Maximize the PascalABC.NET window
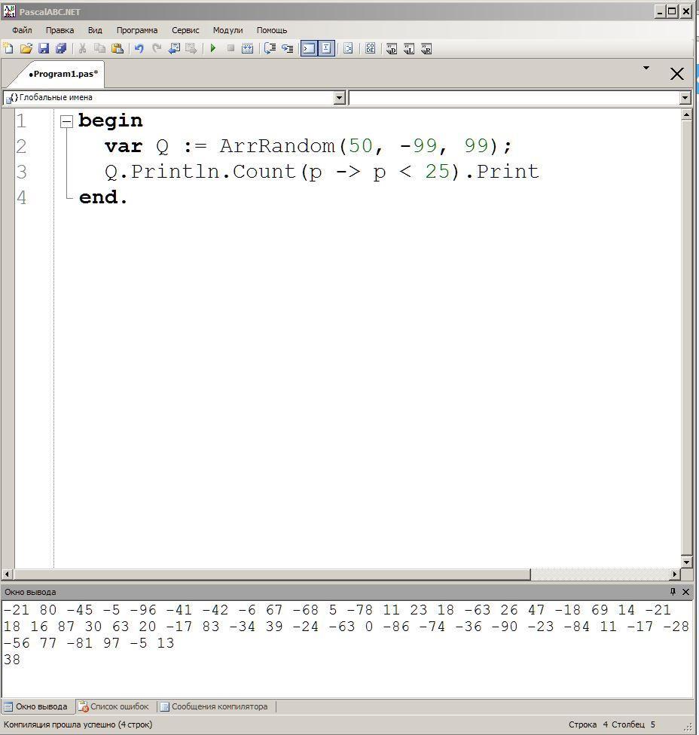The image size is (699, 735). (672, 11)
